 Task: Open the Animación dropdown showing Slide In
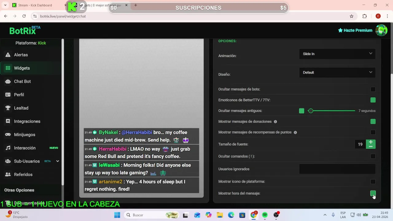pos(337,54)
